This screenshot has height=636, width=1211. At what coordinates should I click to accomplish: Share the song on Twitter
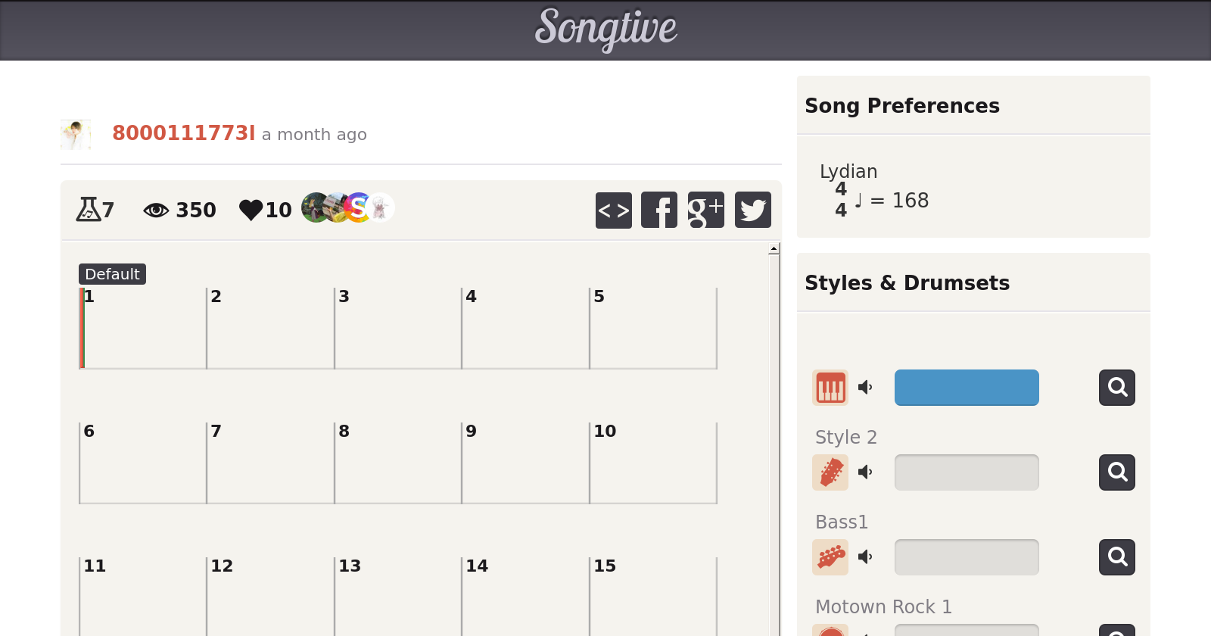(x=753, y=210)
